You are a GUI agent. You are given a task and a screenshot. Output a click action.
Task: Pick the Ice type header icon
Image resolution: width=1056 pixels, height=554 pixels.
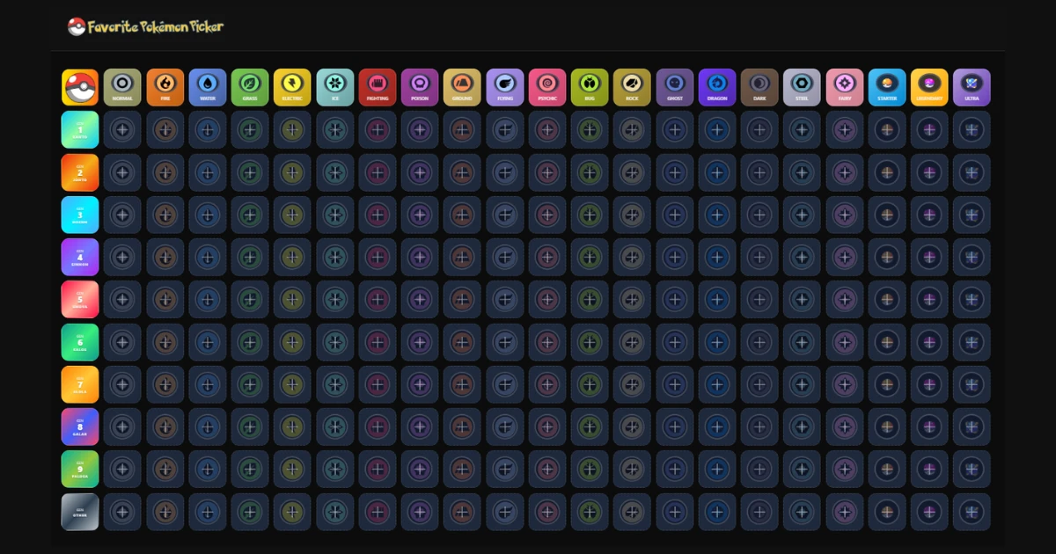335,87
